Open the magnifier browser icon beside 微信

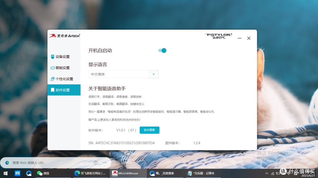point(29,173)
